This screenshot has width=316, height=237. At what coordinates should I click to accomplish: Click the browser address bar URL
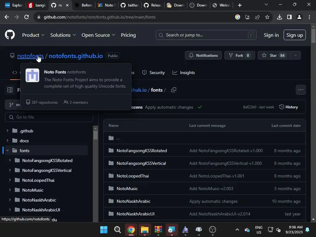coord(100,17)
